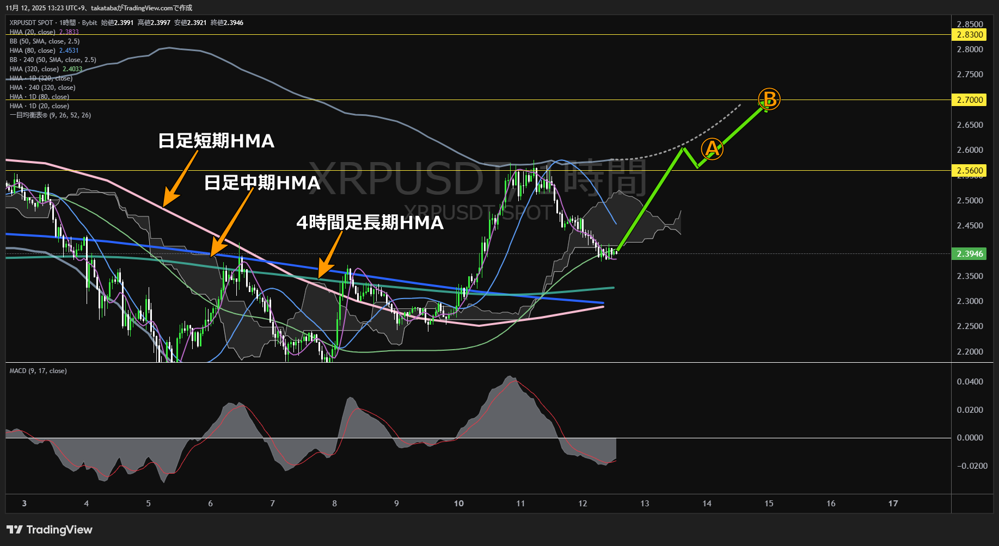
Task: Click the HMA · 1D (80, close) legend
Action: pos(39,97)
